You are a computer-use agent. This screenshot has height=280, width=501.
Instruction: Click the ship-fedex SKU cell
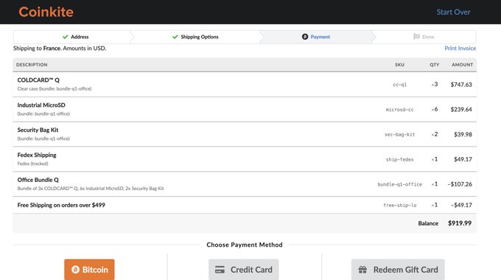tap(400, 159)
